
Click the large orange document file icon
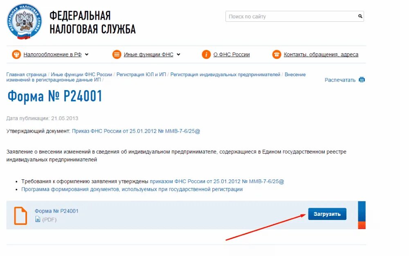[x=20, y=216]
